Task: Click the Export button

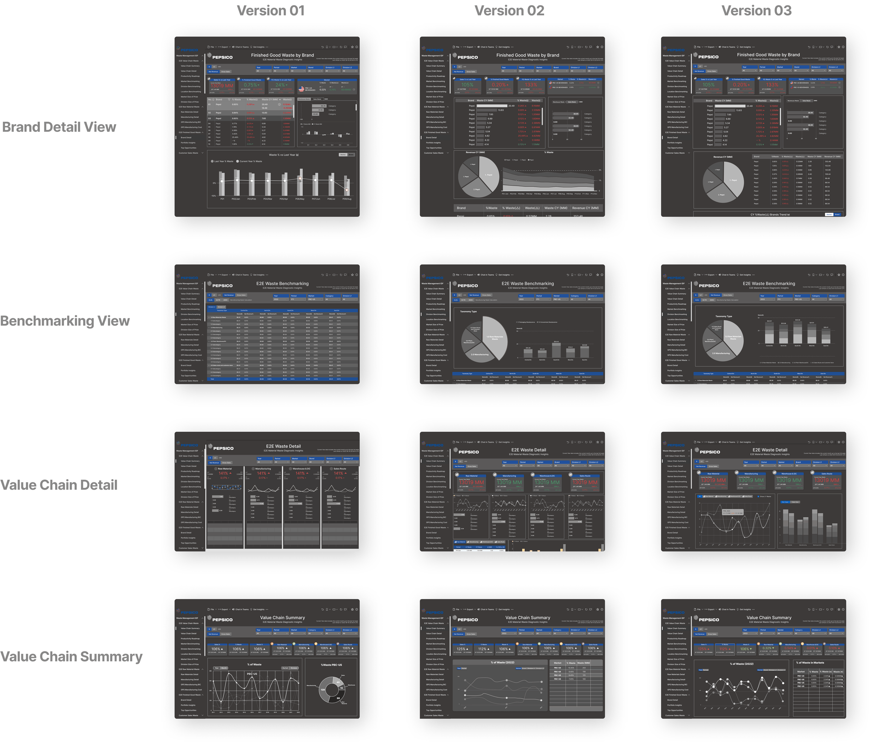Action: [x=225, y=47]
